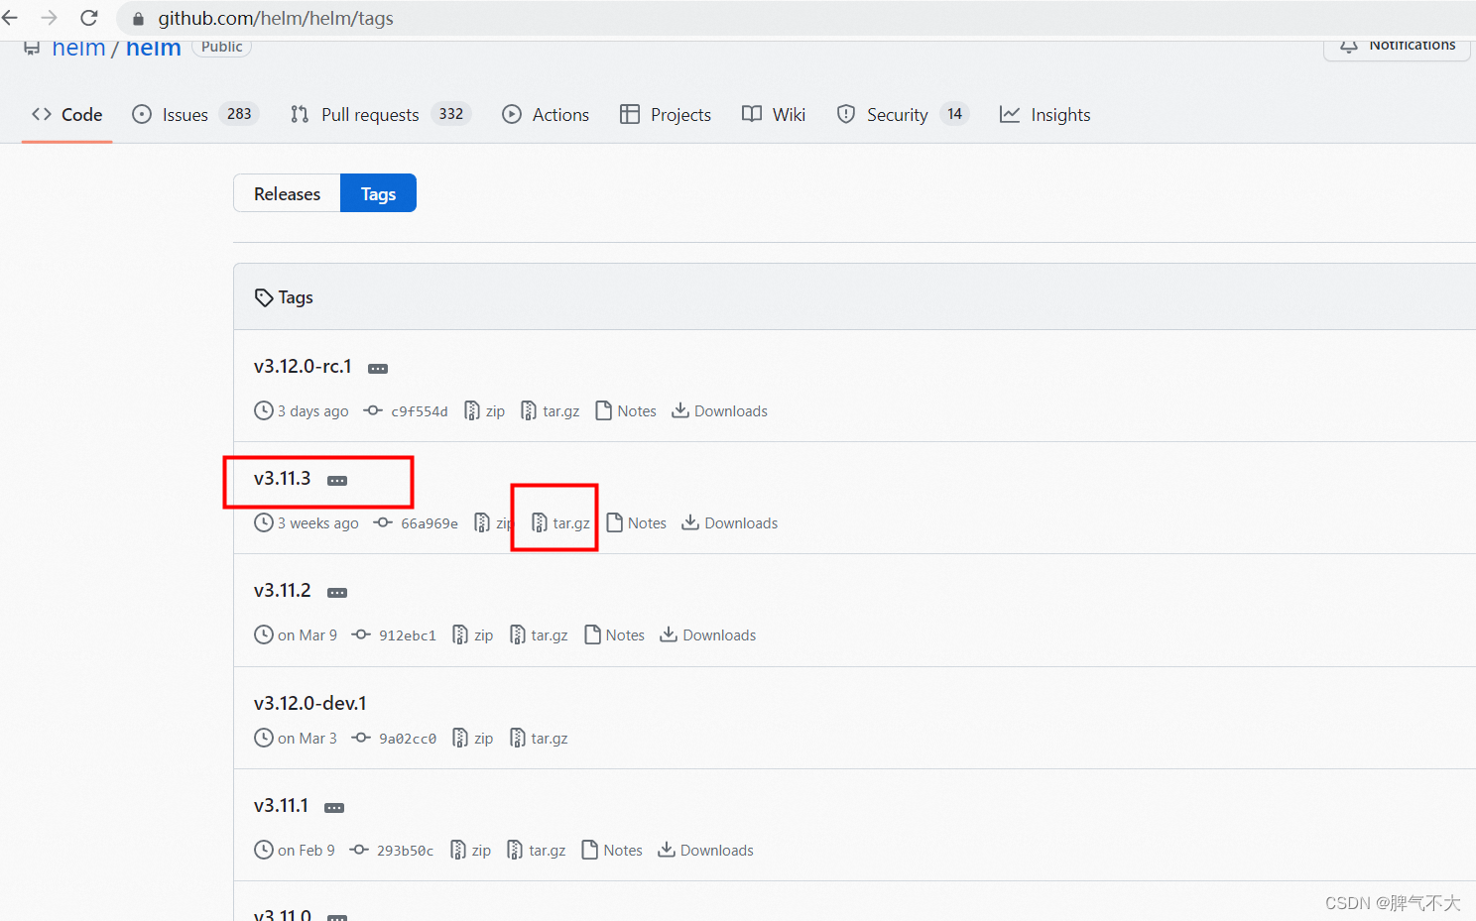
Task: Download v3.12.0-rc.1 tar.gz archive
Action: tap(551, 411)
